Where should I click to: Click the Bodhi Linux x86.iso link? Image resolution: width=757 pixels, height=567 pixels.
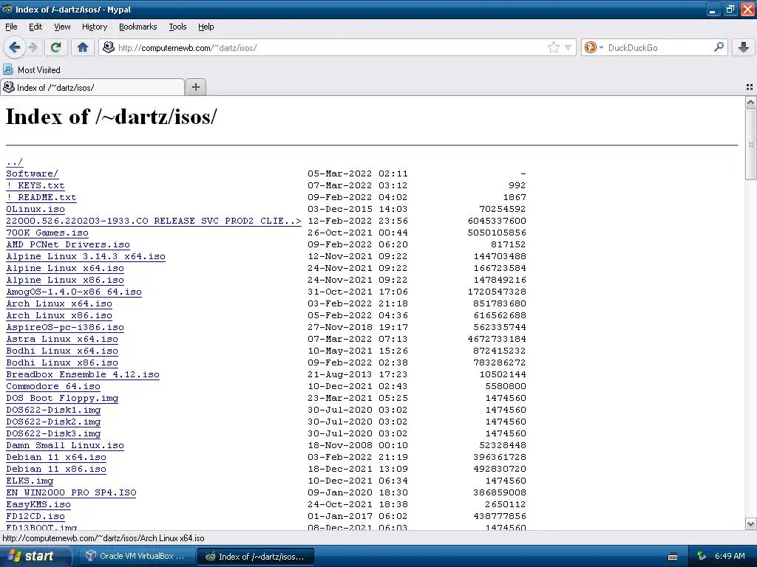(62, 362)
